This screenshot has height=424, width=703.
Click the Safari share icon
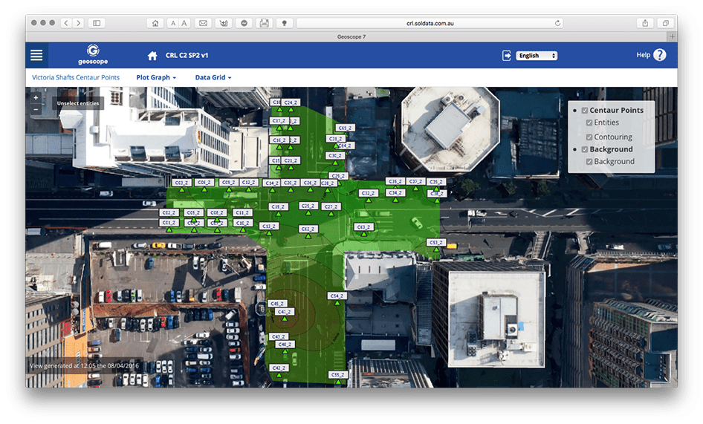coord(645,23)
